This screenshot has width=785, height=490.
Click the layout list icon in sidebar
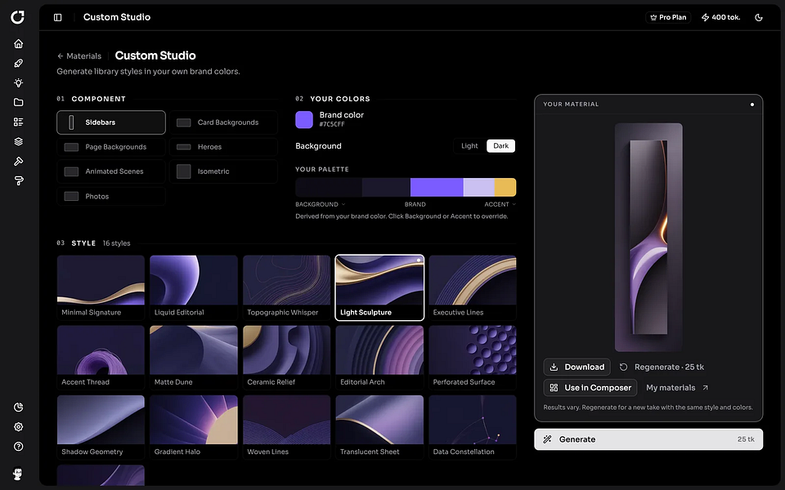[19, 122]
